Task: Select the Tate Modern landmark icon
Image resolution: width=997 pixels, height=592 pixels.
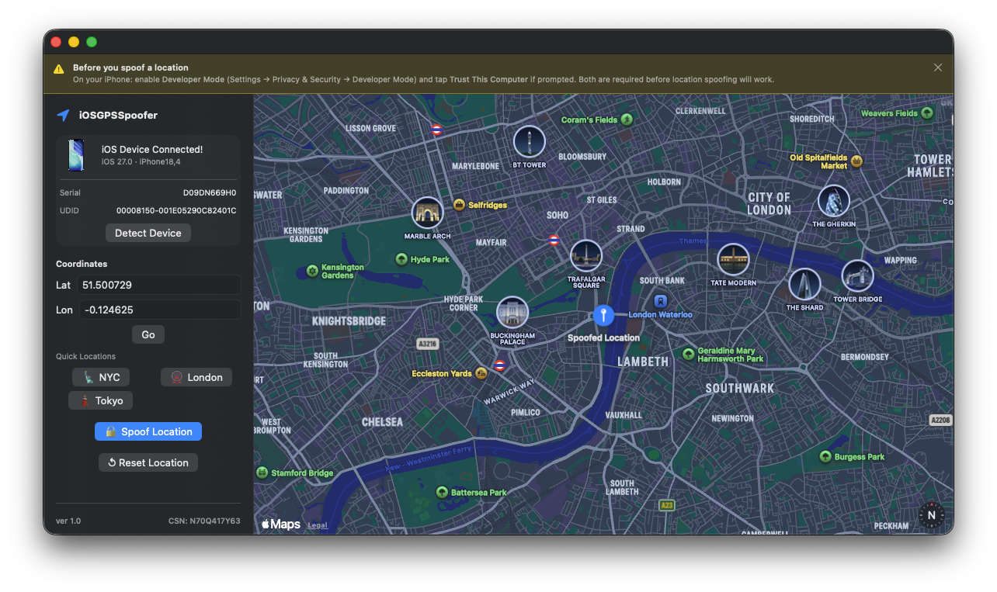Action: click(x=733, y=260)
